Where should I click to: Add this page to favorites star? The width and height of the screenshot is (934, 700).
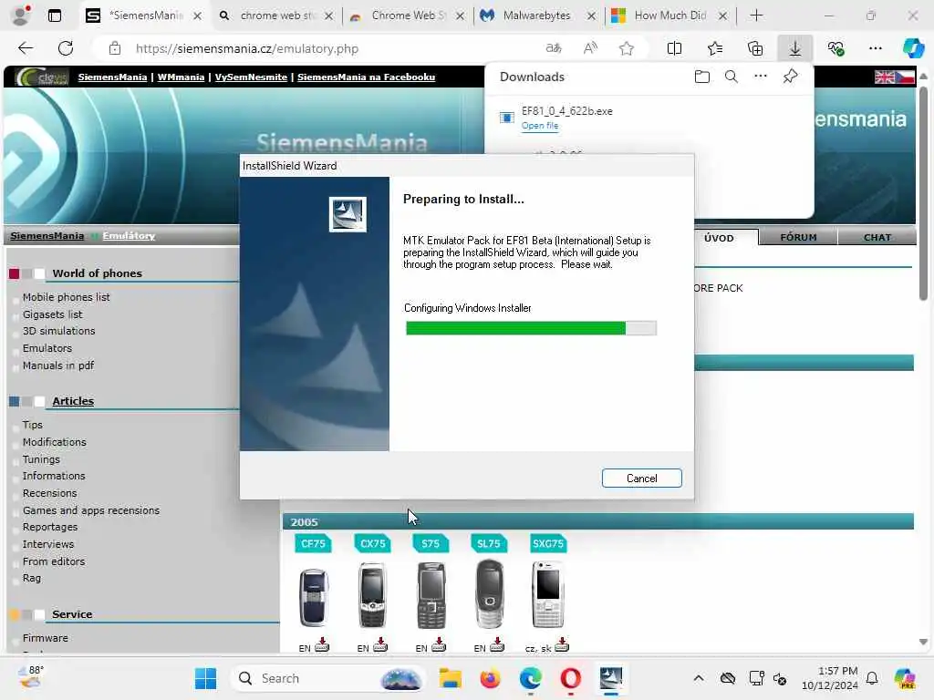tap(626, 48)
